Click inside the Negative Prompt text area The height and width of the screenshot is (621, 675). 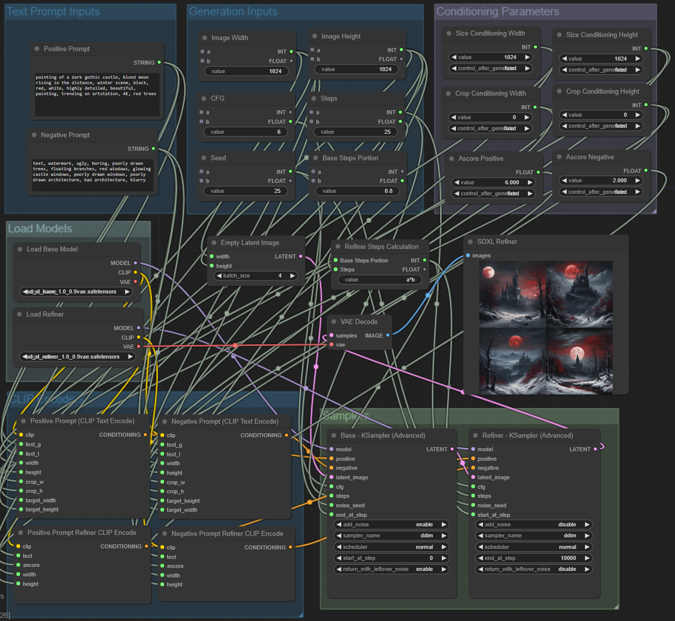[x=93, y=174]
